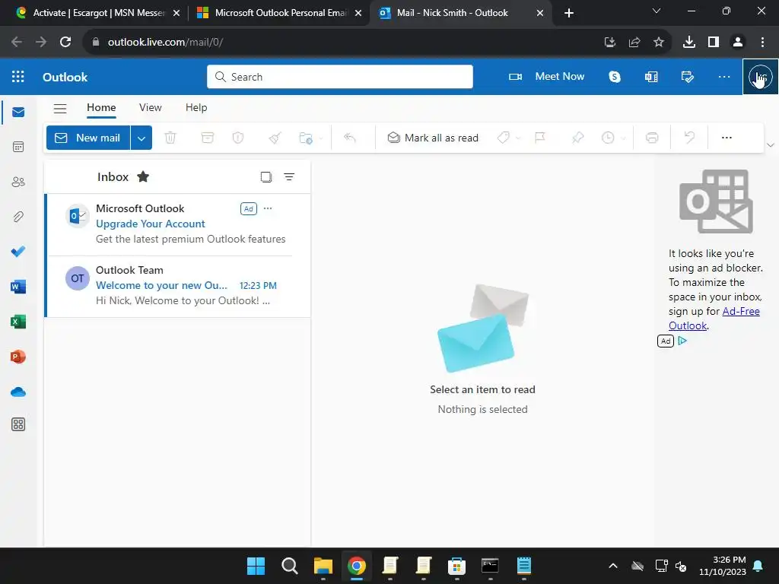The image size is (779, 584).
Task: Open the Upgrade Your Account ad message
Action: click(177, 224)
